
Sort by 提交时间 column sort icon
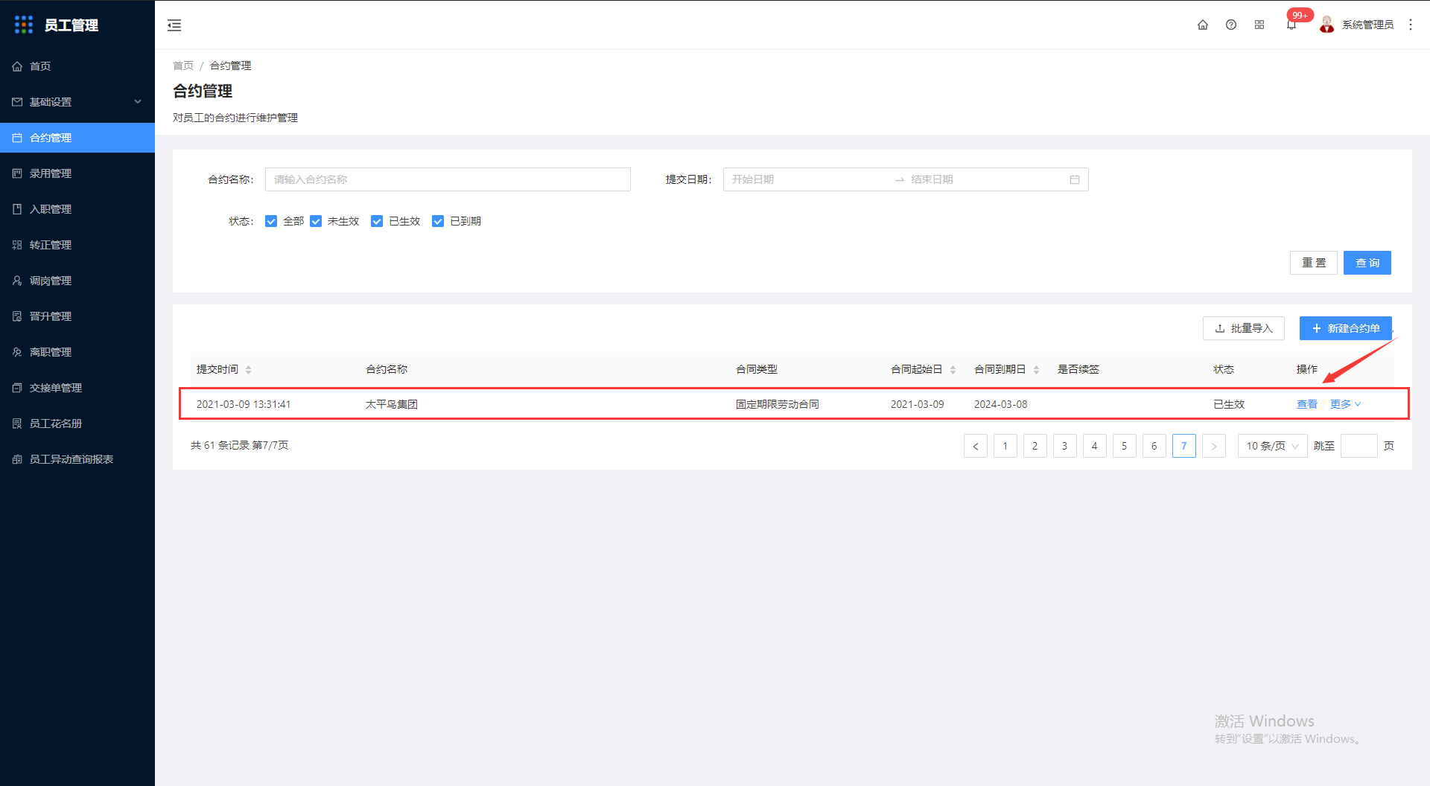tap(248, 370)
